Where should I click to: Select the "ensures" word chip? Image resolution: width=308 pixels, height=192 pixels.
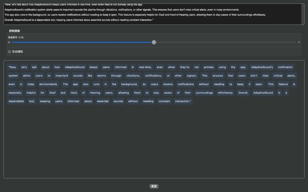point(218,76)
